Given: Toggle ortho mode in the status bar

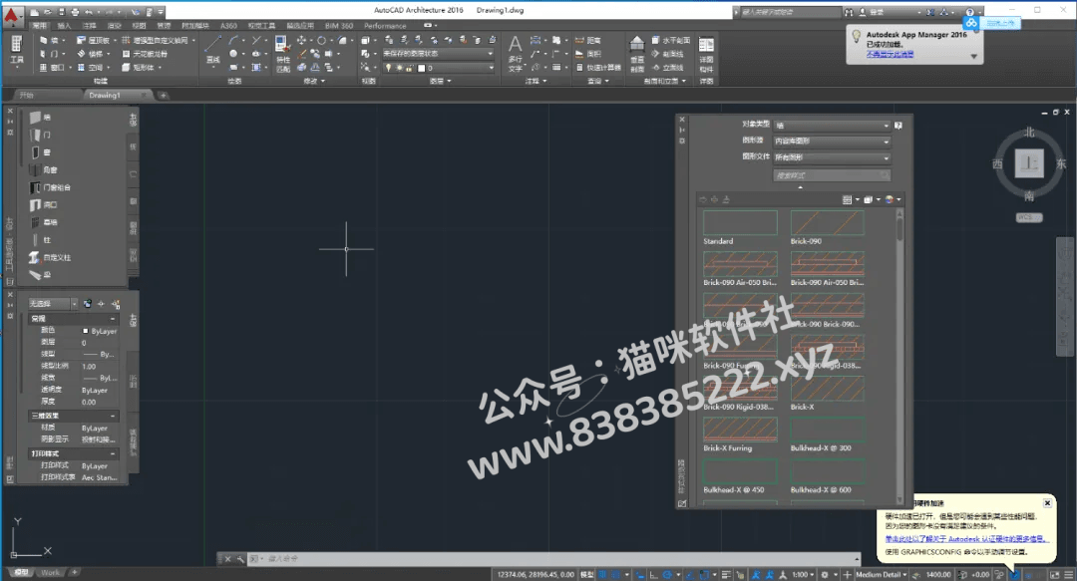Looking at the screenshot, I should tap(653, 575).
